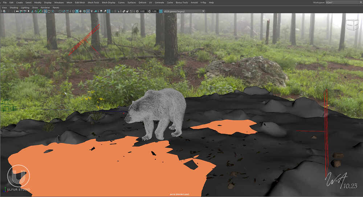Open the Bonus Tools menu

click(182, 3)
